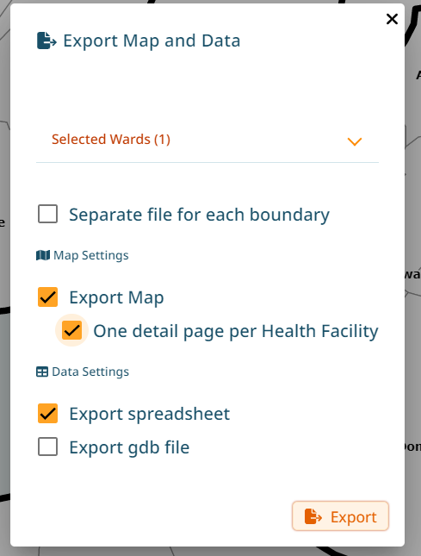The image size is (421, 556).
Task: Uncheck the Export spreadsheet option
Action: point(48,414)
